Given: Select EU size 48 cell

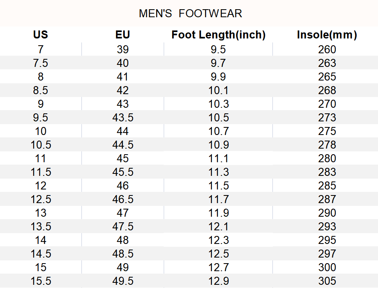Looking at the screenshot, I should tap(122, 240).
